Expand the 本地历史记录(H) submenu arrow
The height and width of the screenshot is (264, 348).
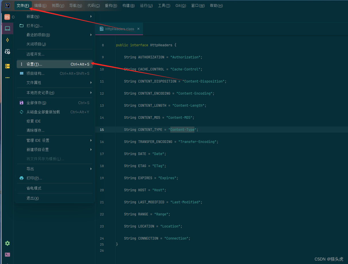(91, 93)
